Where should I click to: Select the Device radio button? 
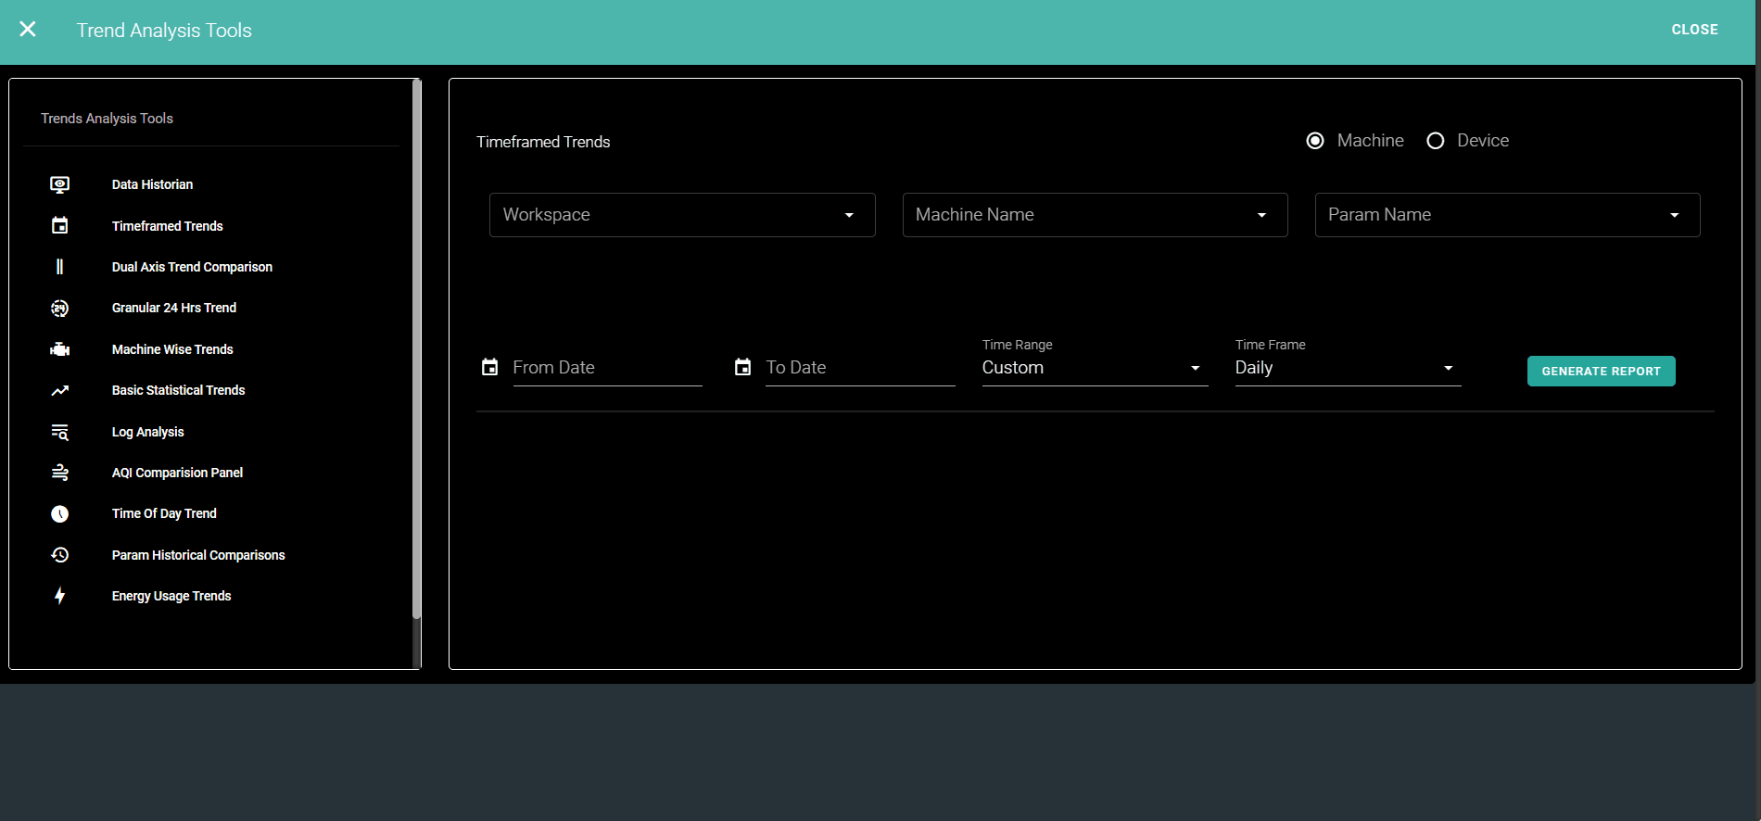tap(1435, 141)
